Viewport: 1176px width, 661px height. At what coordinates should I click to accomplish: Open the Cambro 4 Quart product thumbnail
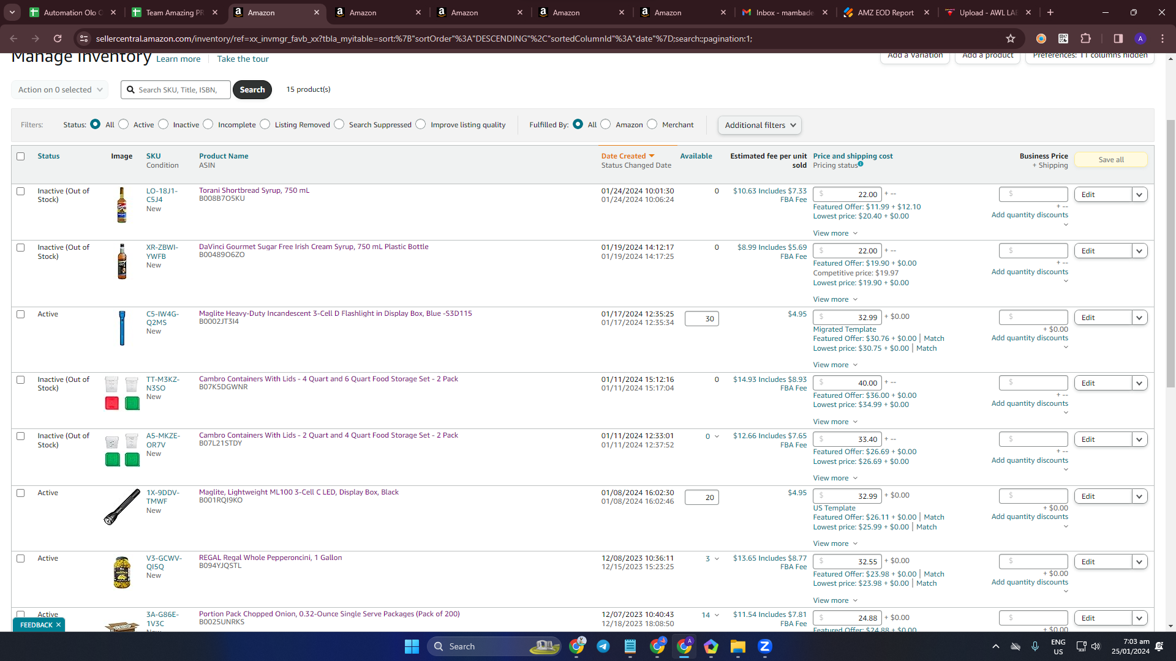(122, 393)
